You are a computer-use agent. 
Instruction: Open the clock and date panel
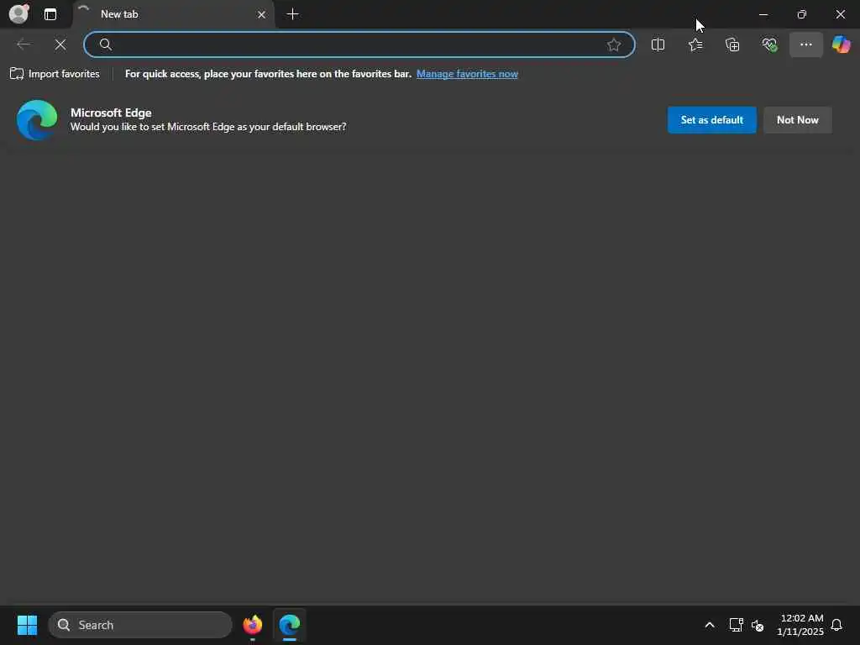pyautogui.click(x=800, y=625)
